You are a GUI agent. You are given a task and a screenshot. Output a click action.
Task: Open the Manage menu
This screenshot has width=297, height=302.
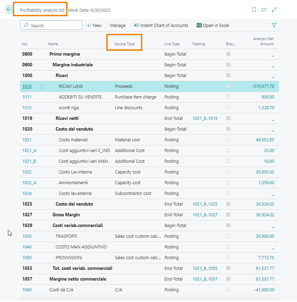coord(118,26)
